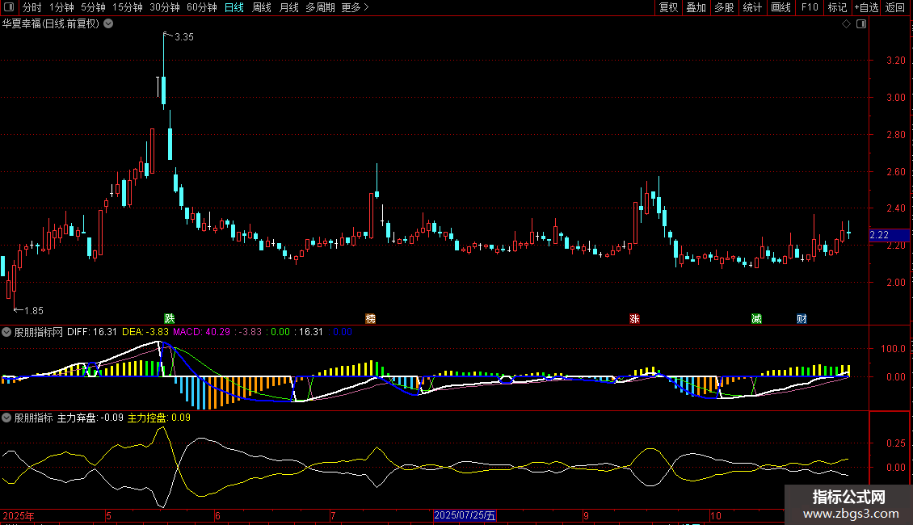This screenshot has width=913, height=525.
Task: Open the 画线 drawing tools
Action: point(780,8)
